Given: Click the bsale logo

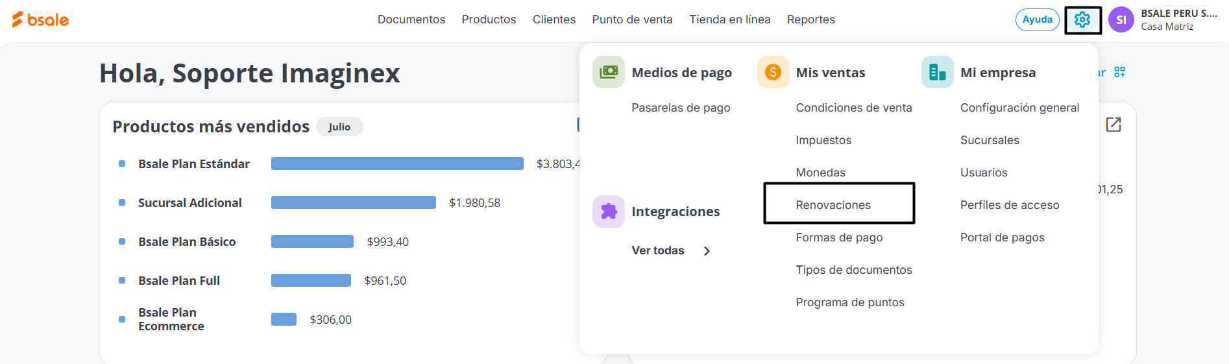Looking at the screenshot, I should 40,19.
